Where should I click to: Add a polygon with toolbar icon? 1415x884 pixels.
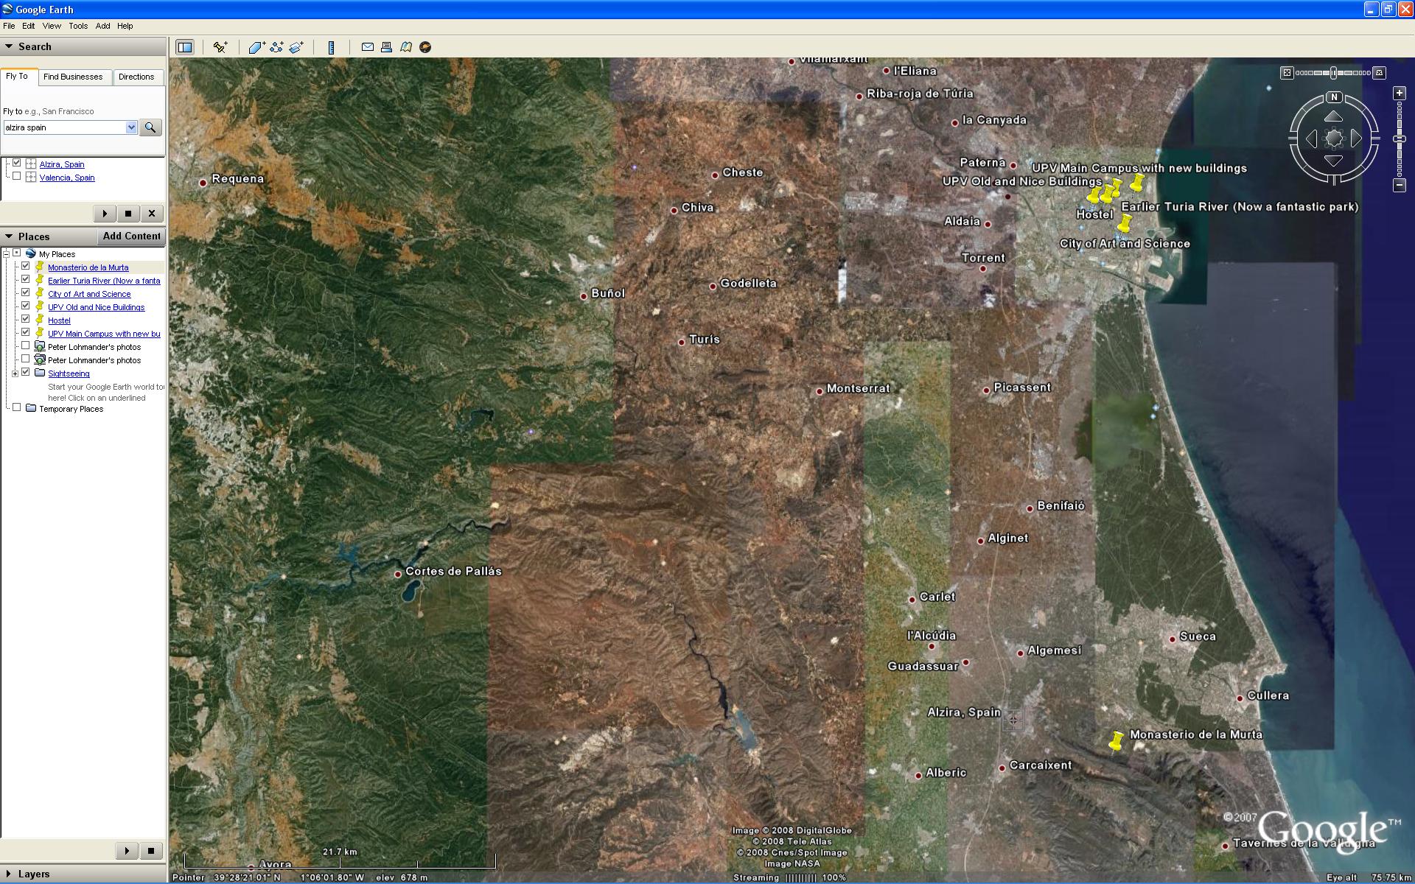point(256,47)
